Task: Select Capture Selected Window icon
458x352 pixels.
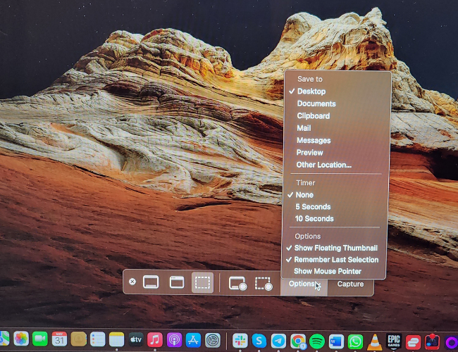Action: (177, 282)
